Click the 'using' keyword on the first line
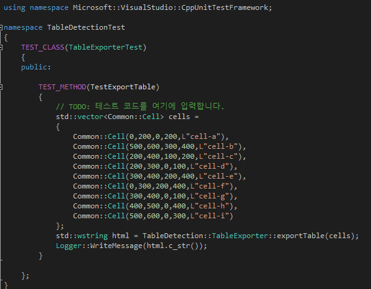The width and height of the screenshot is (371, 289). coord(14,7)
